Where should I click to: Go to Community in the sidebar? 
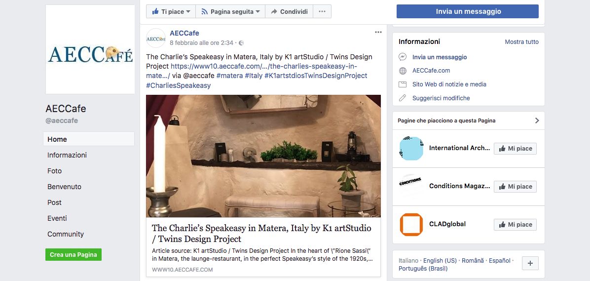point(66,234)
